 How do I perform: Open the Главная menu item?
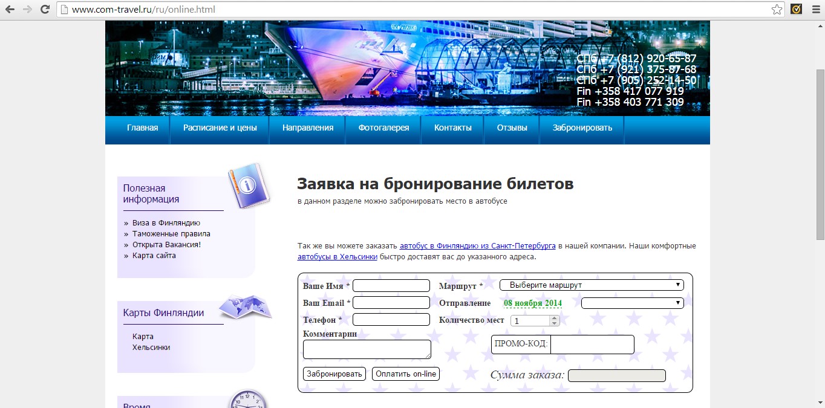coord(142,128)
